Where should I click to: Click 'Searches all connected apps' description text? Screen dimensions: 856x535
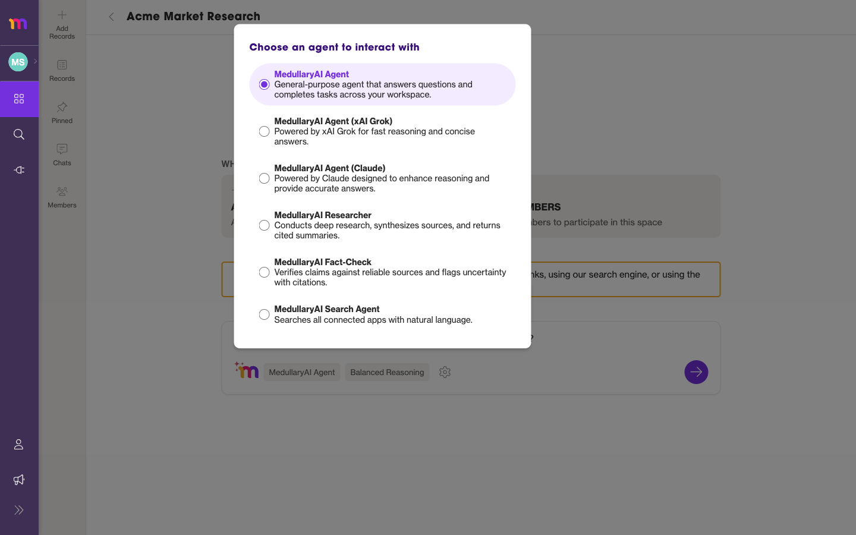pos(373,320)
